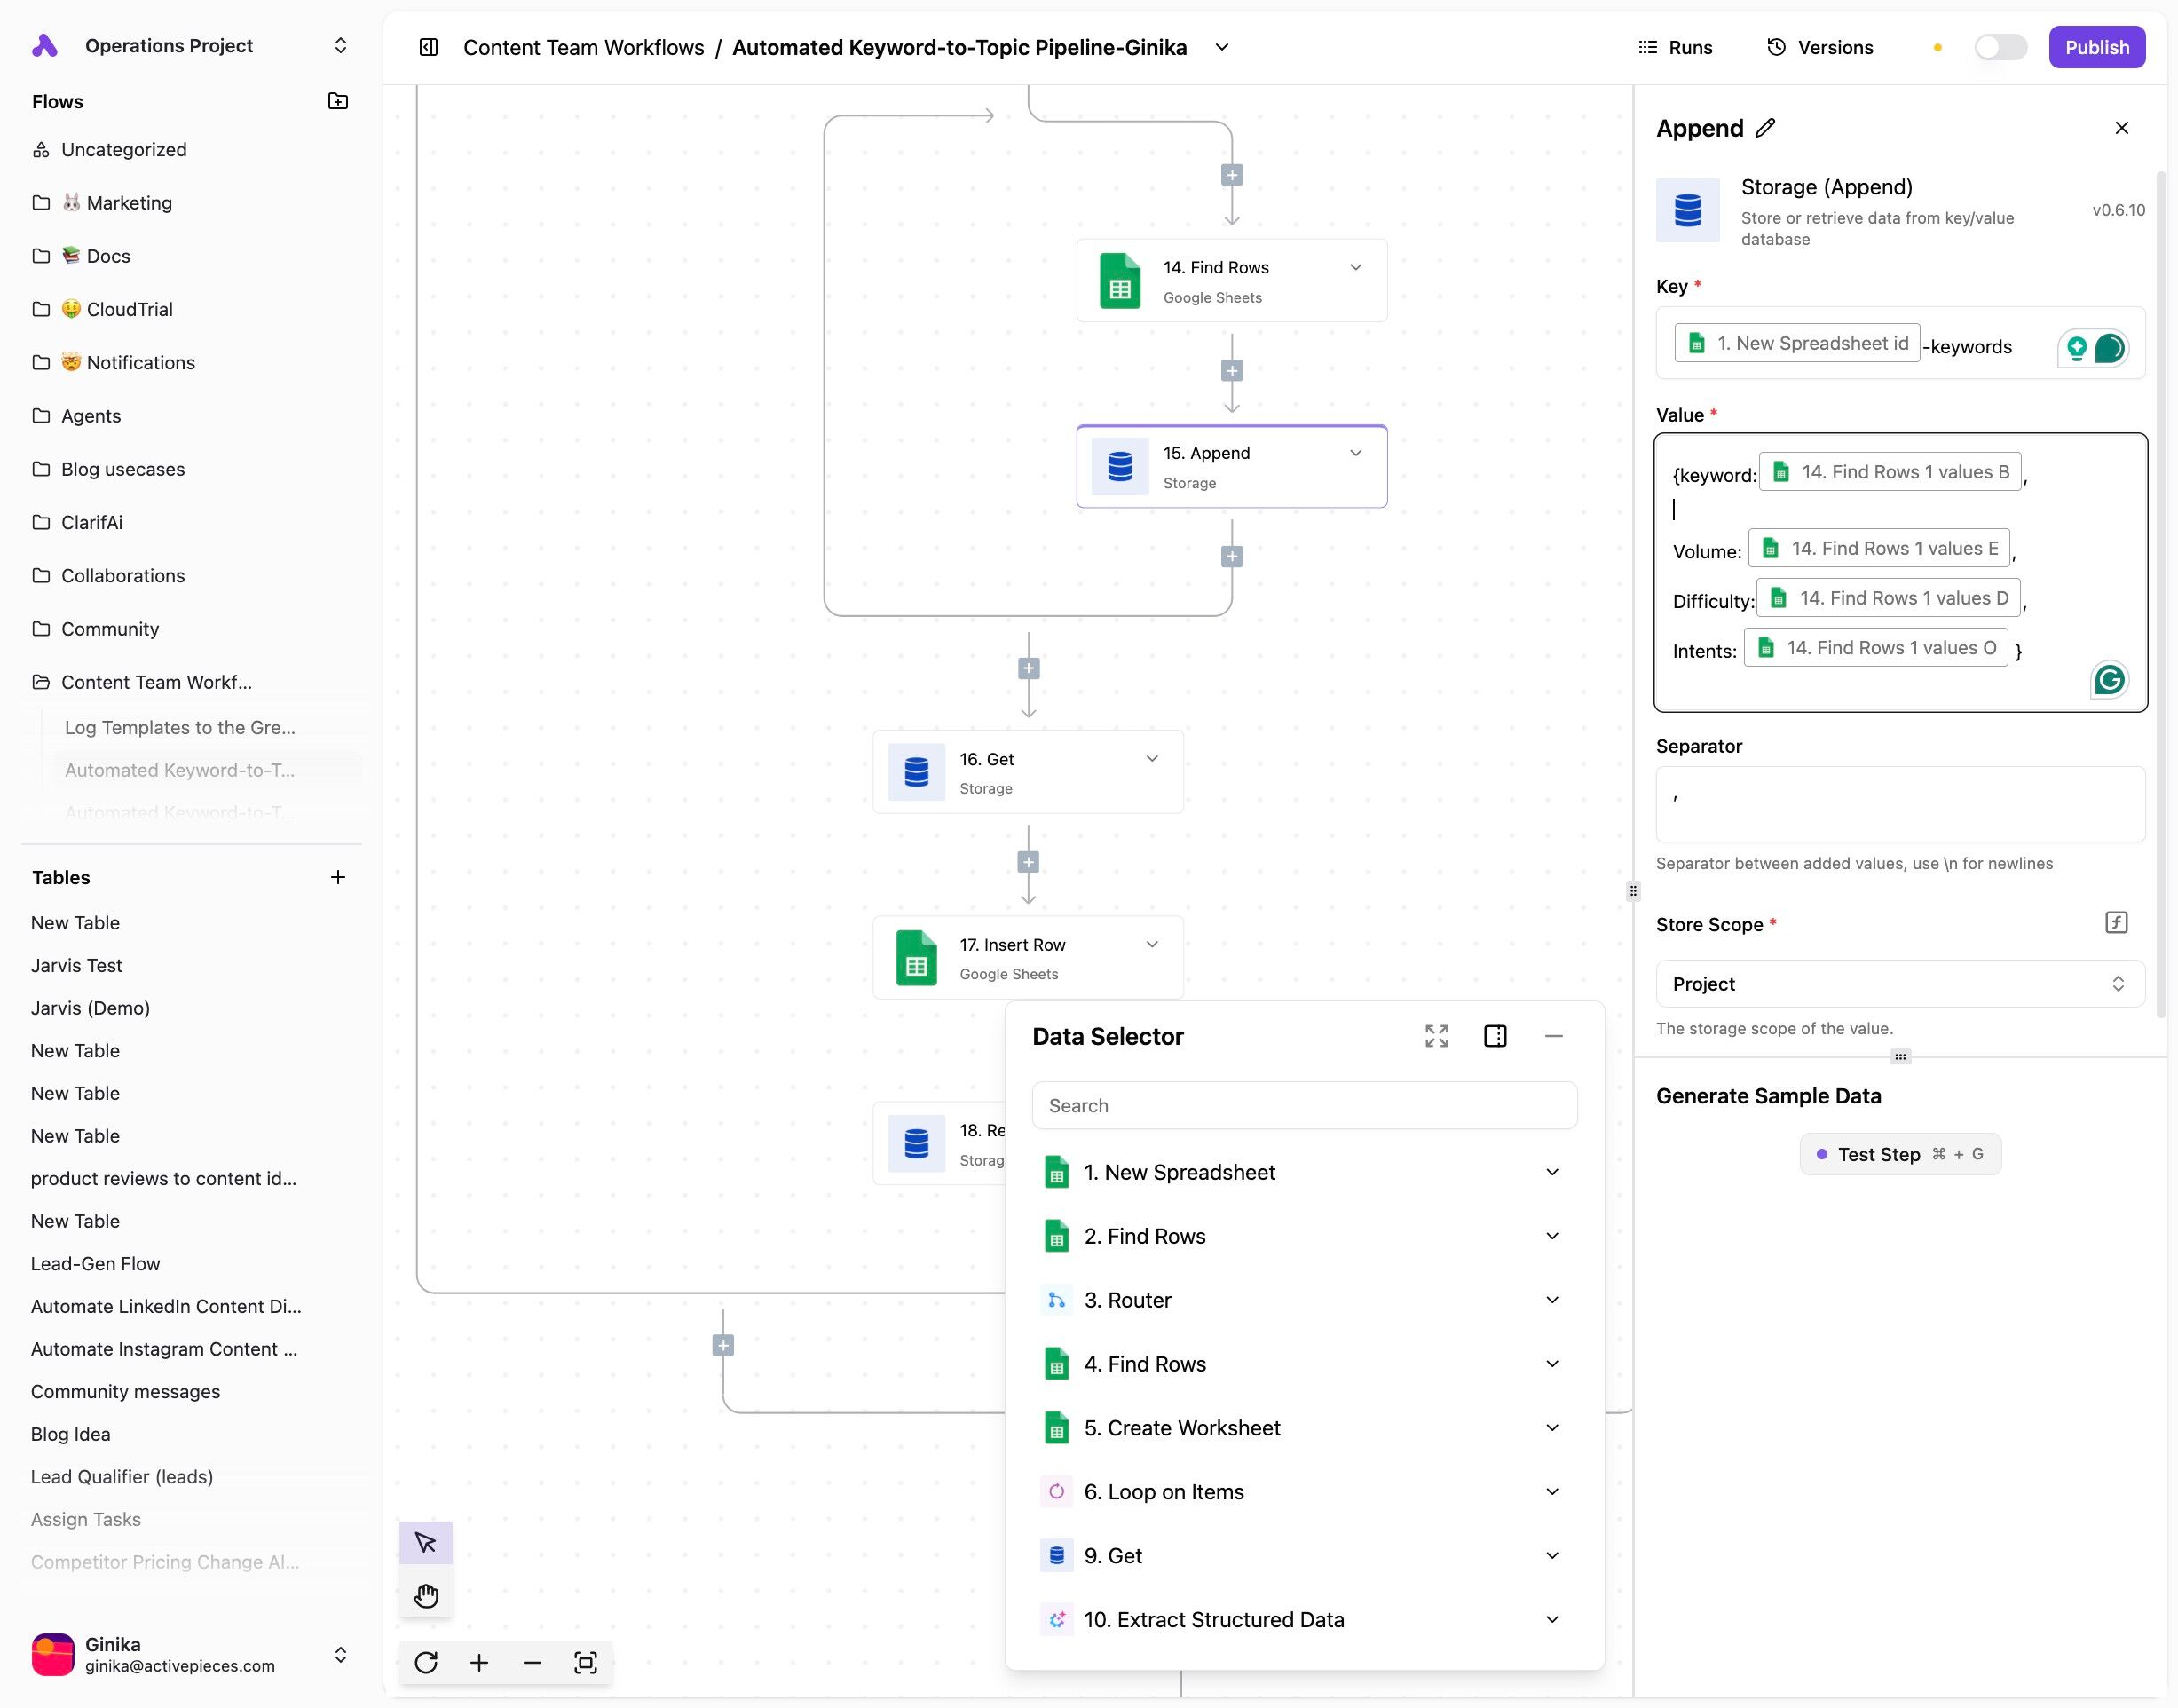Toggle the flow enable switch

pos(2000,47)
